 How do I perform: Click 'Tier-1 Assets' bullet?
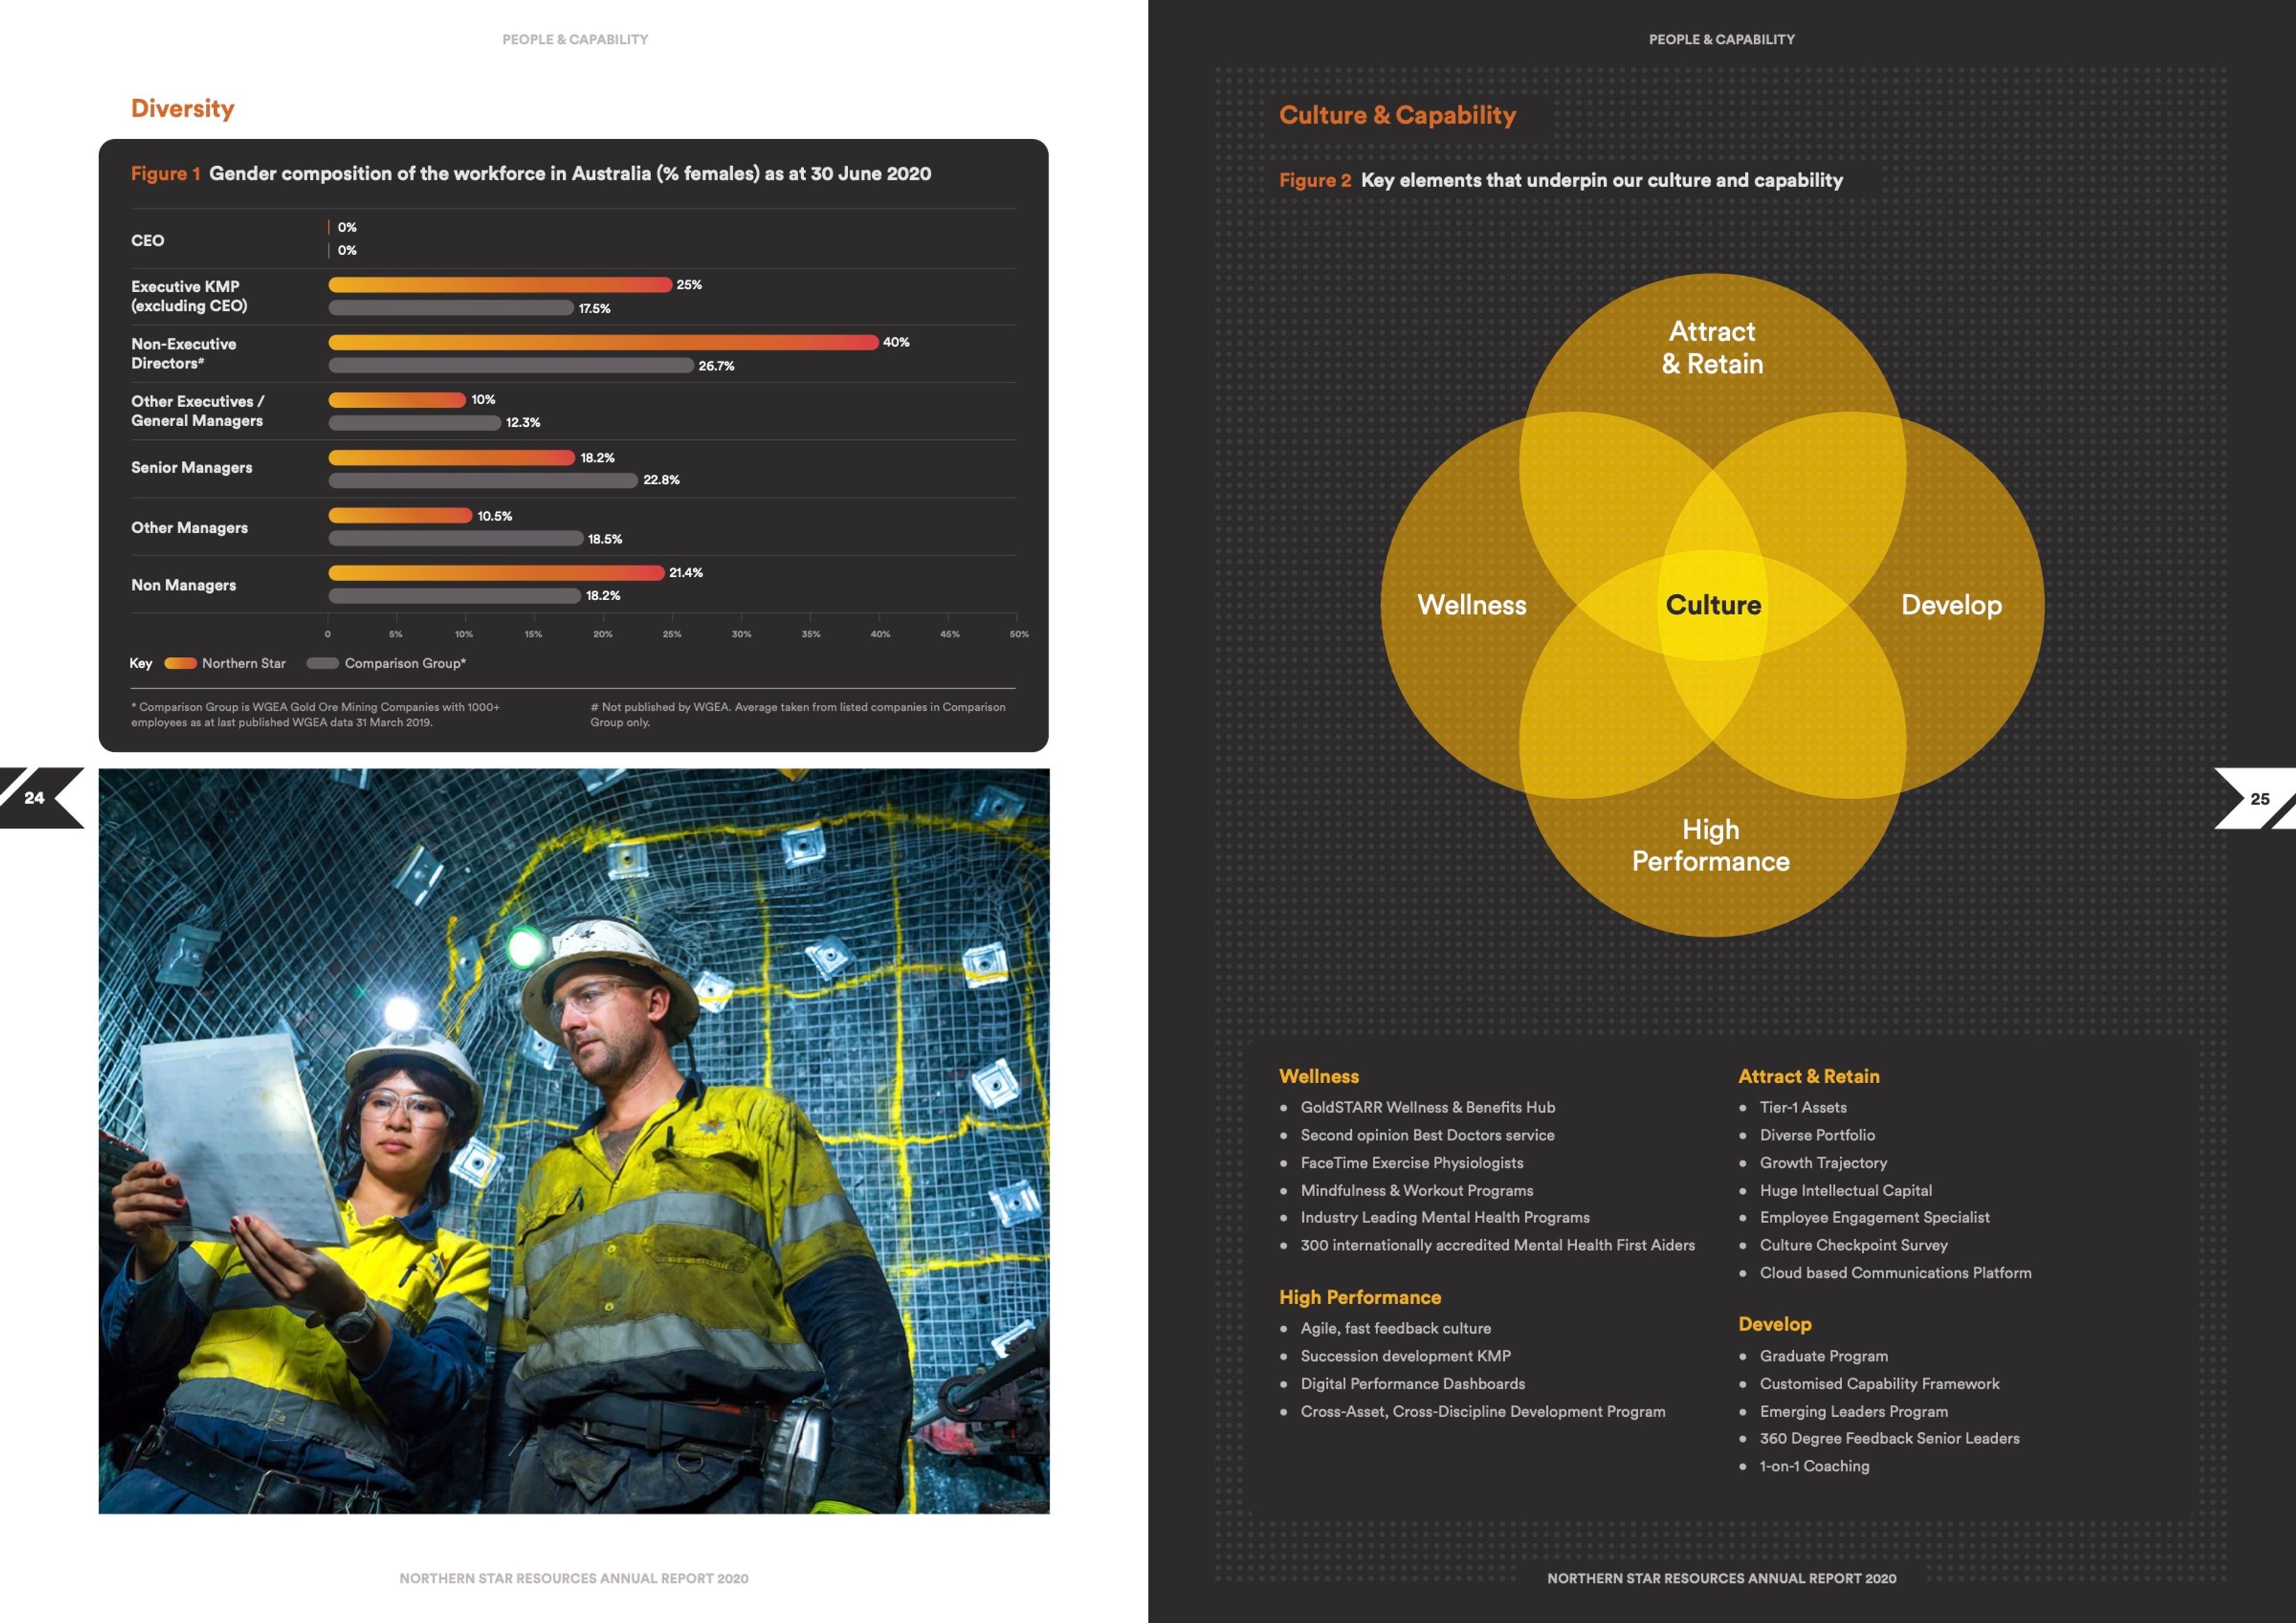click(x=1803, y=1108)
